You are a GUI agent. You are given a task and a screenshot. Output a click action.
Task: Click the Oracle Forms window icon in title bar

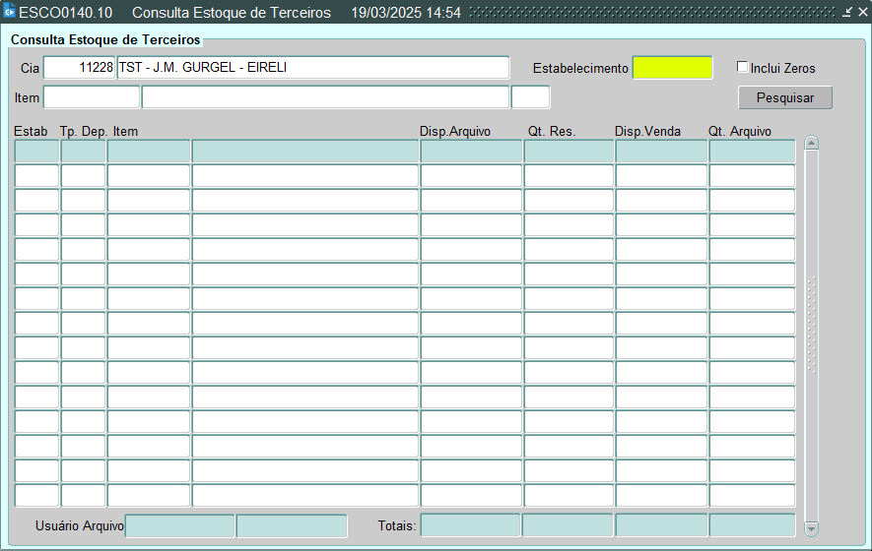10,12
